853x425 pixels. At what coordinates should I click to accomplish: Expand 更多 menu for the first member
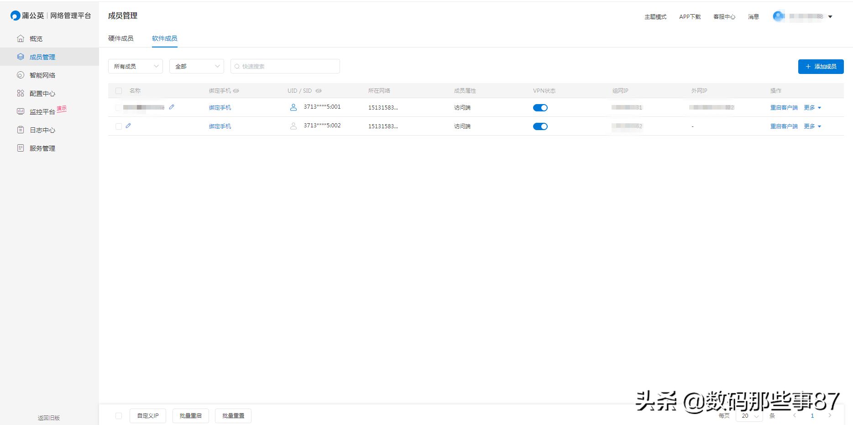click(812, 108)
